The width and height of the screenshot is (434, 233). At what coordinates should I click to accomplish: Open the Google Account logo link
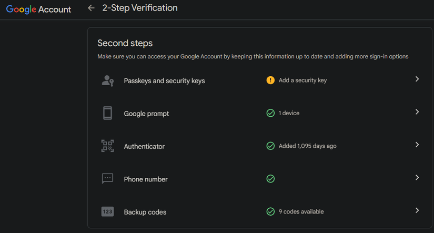pos(38,9)
